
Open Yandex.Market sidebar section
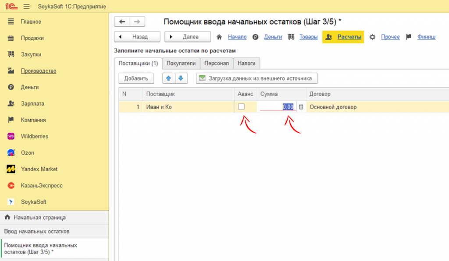(39, 169)
